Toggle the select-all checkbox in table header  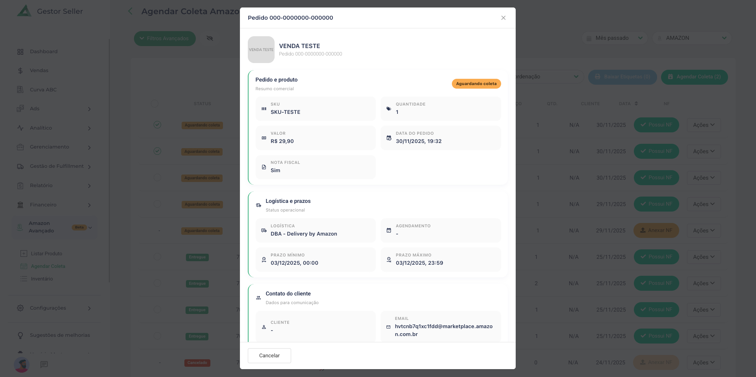(x=154, y=104)
